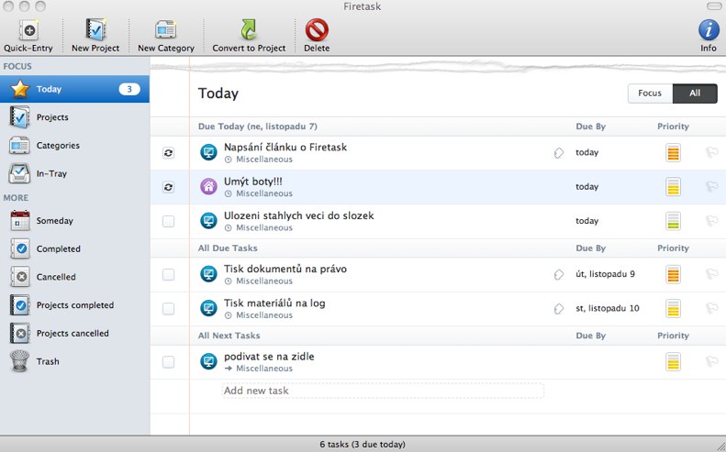
Task: Open Projects in the sidebar
Action: tap(52, 117)
